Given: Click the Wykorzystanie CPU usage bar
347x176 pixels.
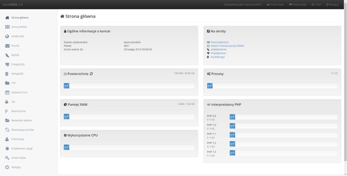Looking at the screenshot, I should 129,147.
